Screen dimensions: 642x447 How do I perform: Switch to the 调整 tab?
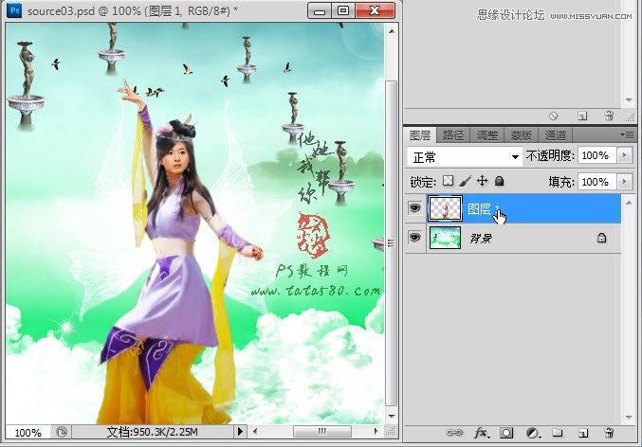487,135
